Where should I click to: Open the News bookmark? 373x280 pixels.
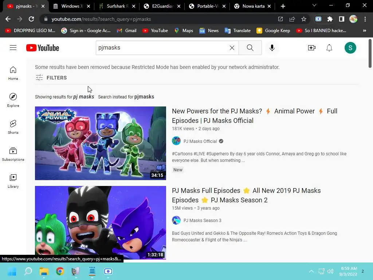[209, 31]
